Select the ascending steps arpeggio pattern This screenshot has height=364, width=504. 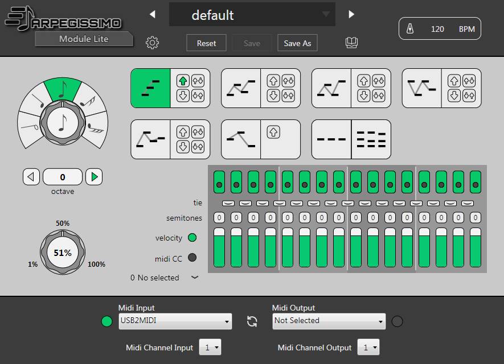coord(151,88)
